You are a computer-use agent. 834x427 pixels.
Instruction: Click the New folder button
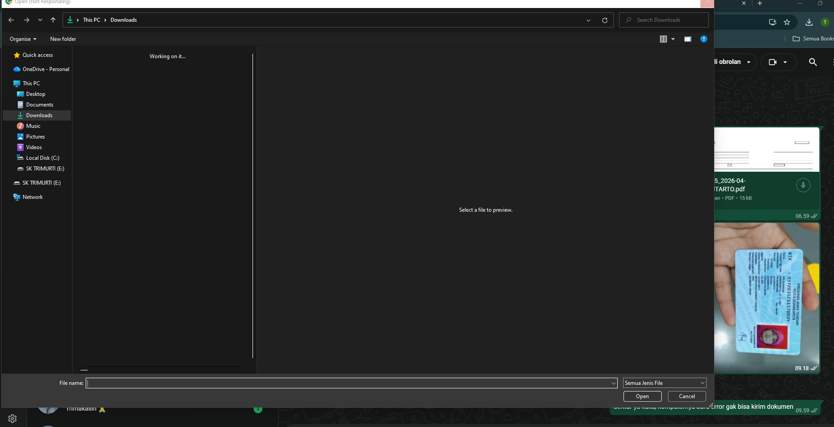[x=63, y=39]
